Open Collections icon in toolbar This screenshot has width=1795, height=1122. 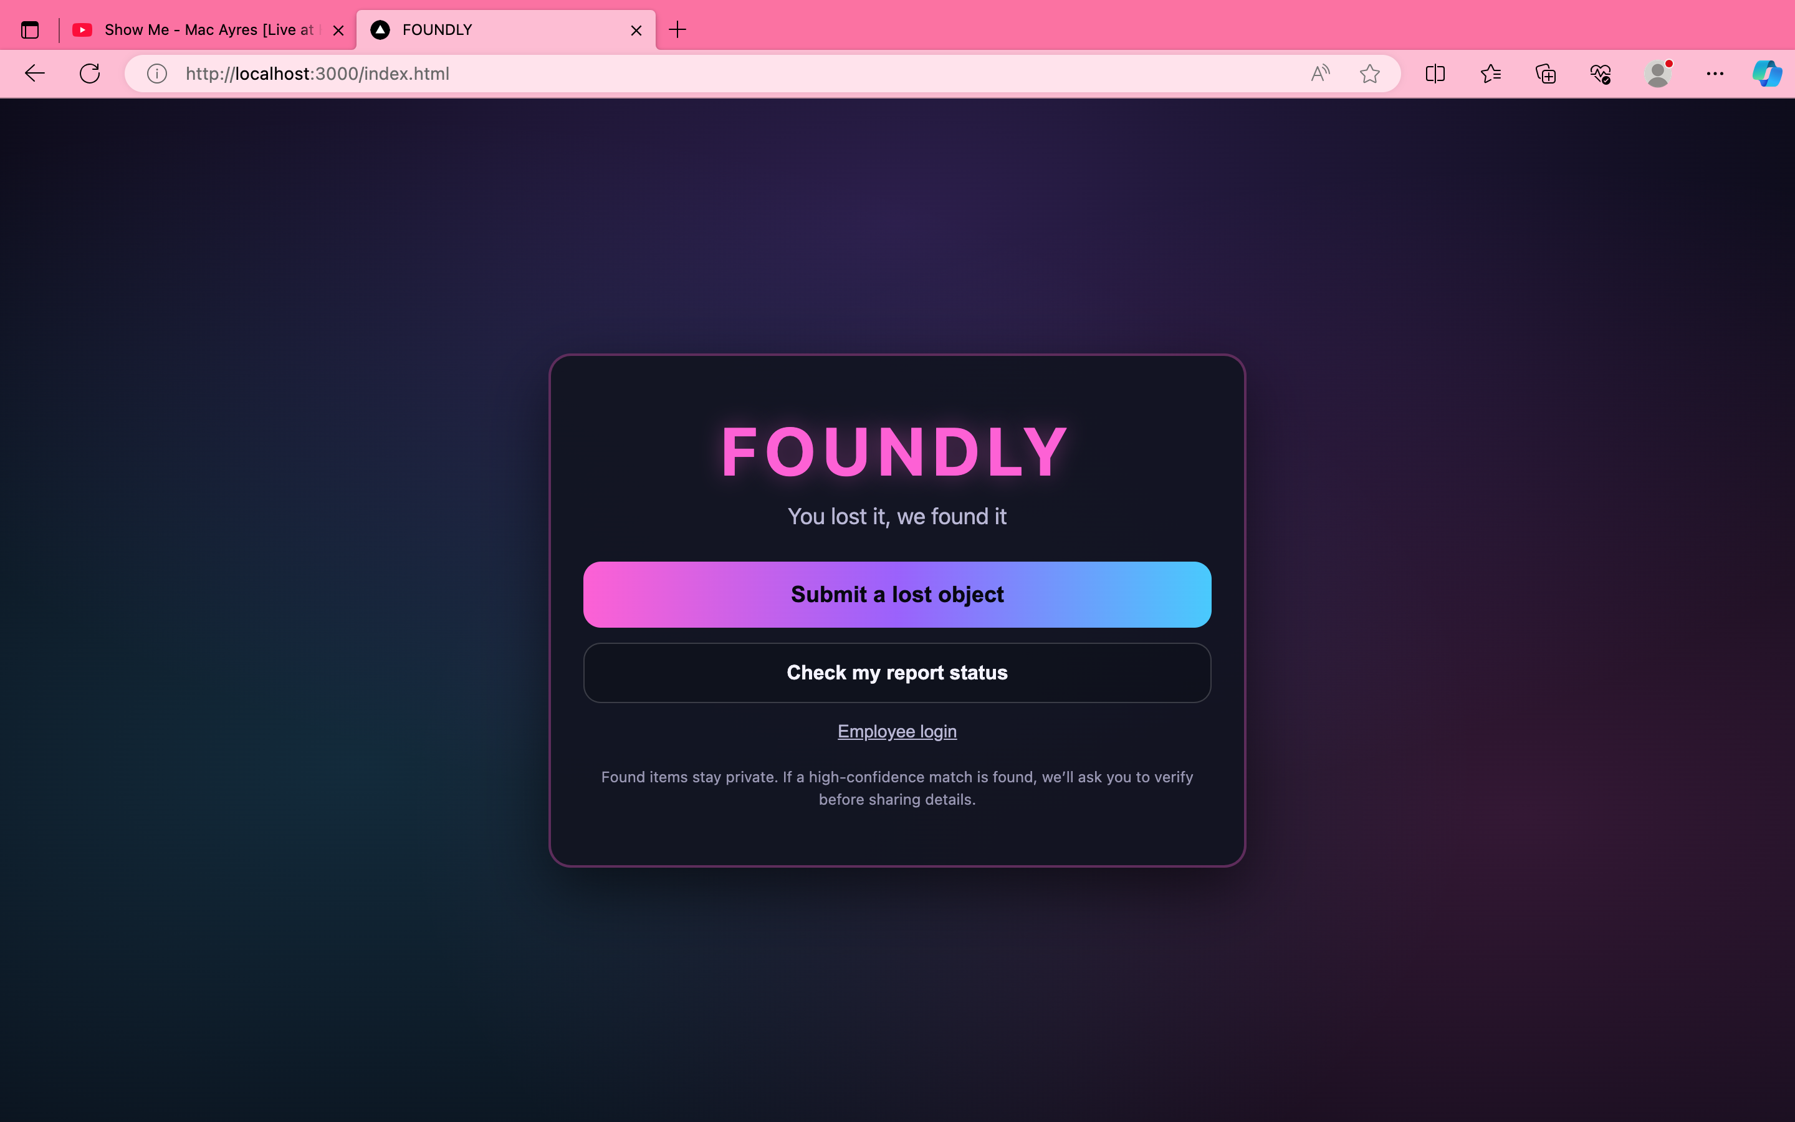[1546, 74]
